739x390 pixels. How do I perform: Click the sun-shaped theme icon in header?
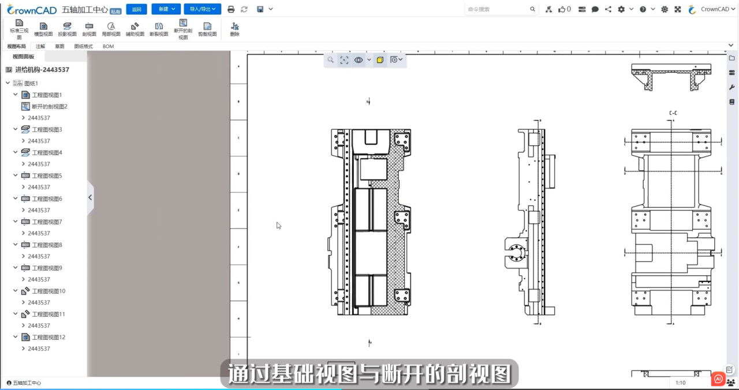tap(665, 9)
